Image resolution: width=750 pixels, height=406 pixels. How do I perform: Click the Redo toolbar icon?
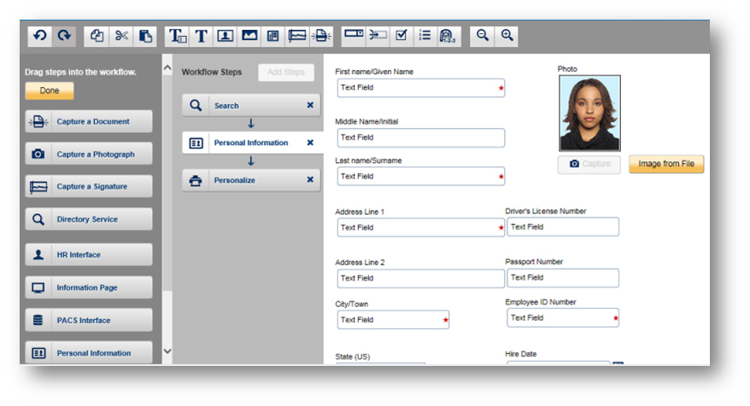point(64,36)
